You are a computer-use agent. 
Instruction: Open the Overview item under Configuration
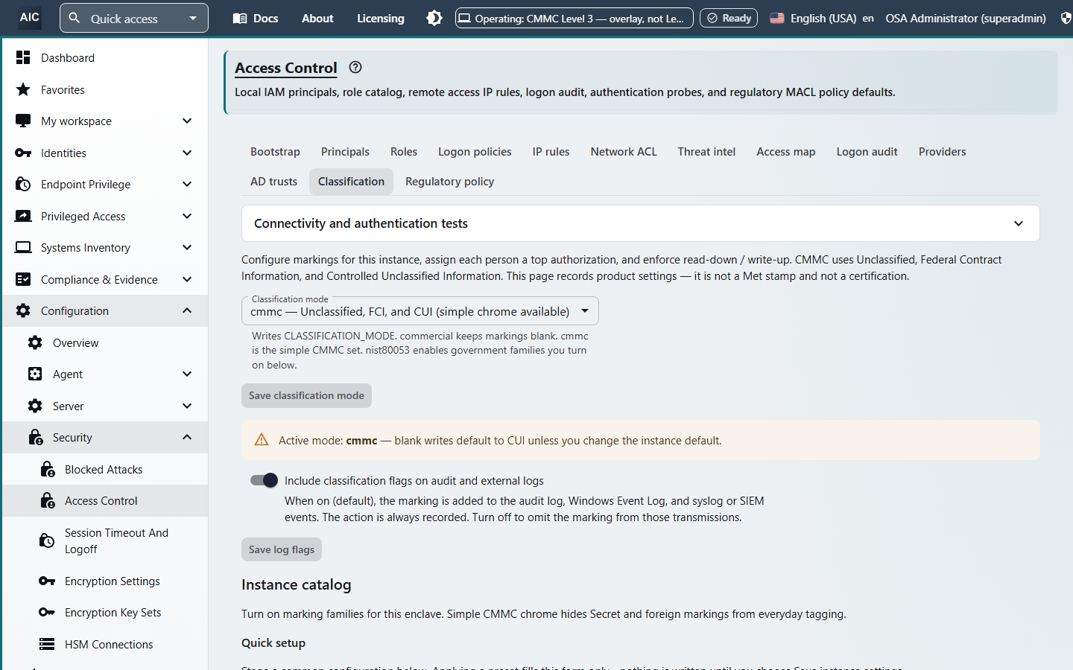pos(106,342)
